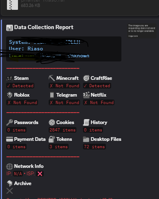159x199 pixels.
Task: Click the Not Found status under Minecraft
Action: click(x=64, y=86)
